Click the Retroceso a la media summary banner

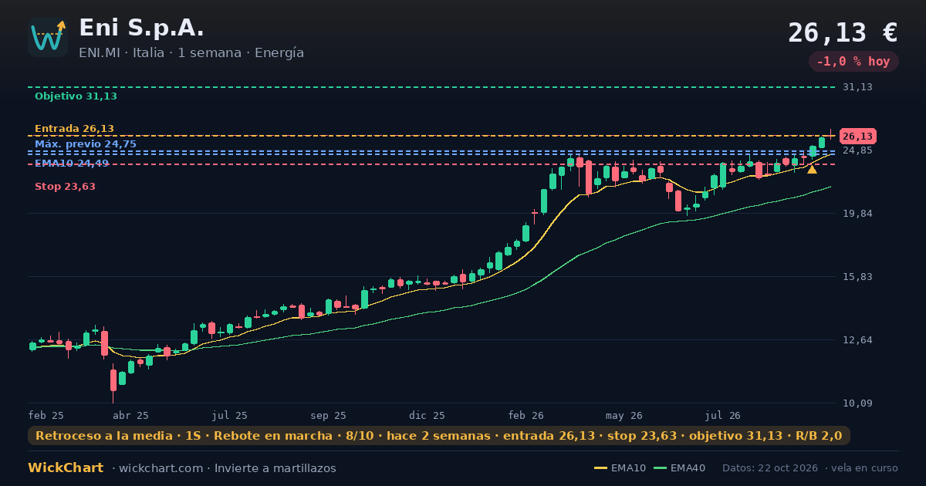[439, 436]
